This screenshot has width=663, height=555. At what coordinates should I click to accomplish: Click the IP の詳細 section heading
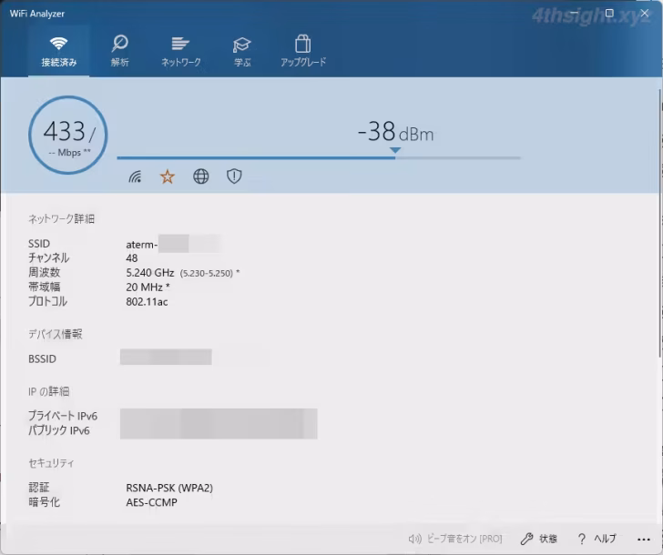pyautogui.click(x=48, y=391)
